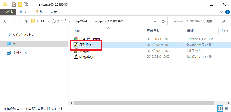This screenshot has width=231, height=112.
Task: Refresh the current folder view
Action: point(163,21)
